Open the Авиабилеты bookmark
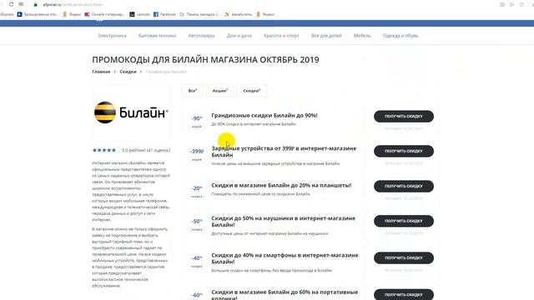Image resolution: width=534 pixels, height=300 pixels. click(x=238, y=14)
